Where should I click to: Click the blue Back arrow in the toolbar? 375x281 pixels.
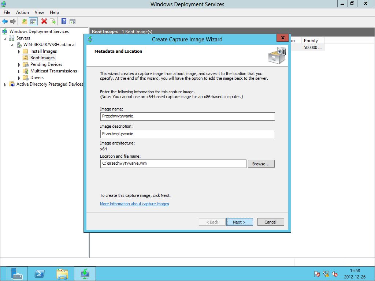pos(5,22)
